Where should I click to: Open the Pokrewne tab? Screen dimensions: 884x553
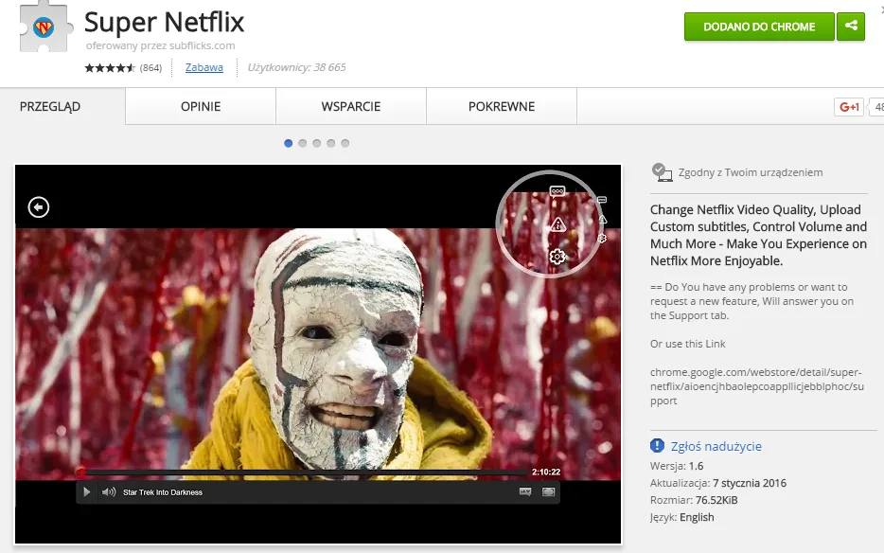pyautogui.click(x=502, y=106)
